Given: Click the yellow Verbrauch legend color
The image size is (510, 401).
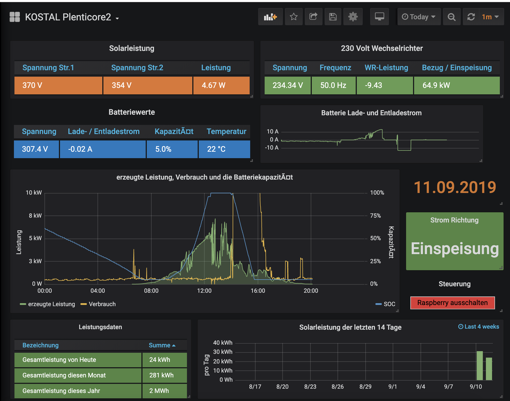Looking at the screenshot, I should 84,304.
